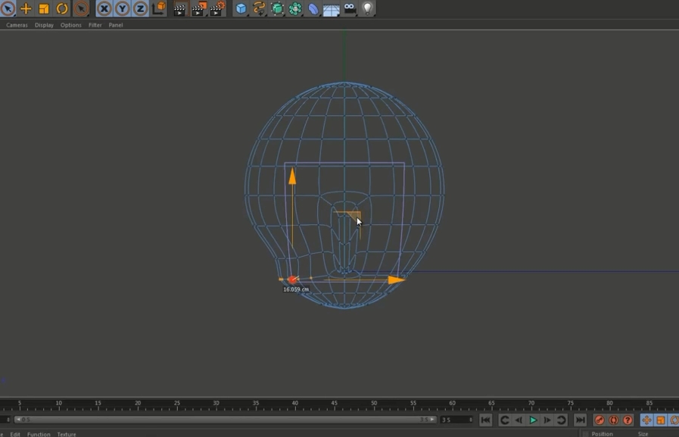Viewport: 679px width, 437px height.
Task: Open the Edit menu in material manager
Action: [x=15, y=434]
